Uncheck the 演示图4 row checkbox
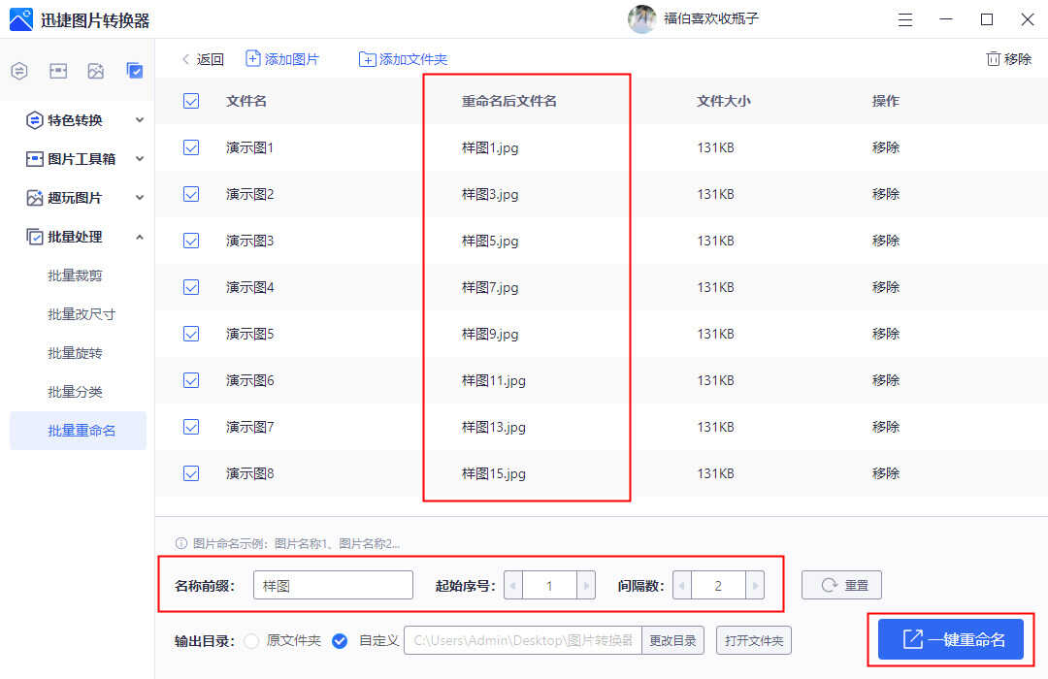The image size is (1048, 679). 191,287
